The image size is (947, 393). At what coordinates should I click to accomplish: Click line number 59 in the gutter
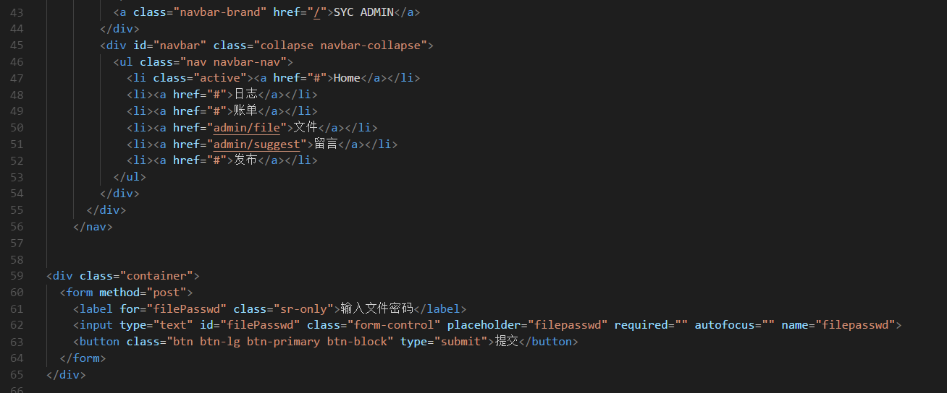point(17,275)
